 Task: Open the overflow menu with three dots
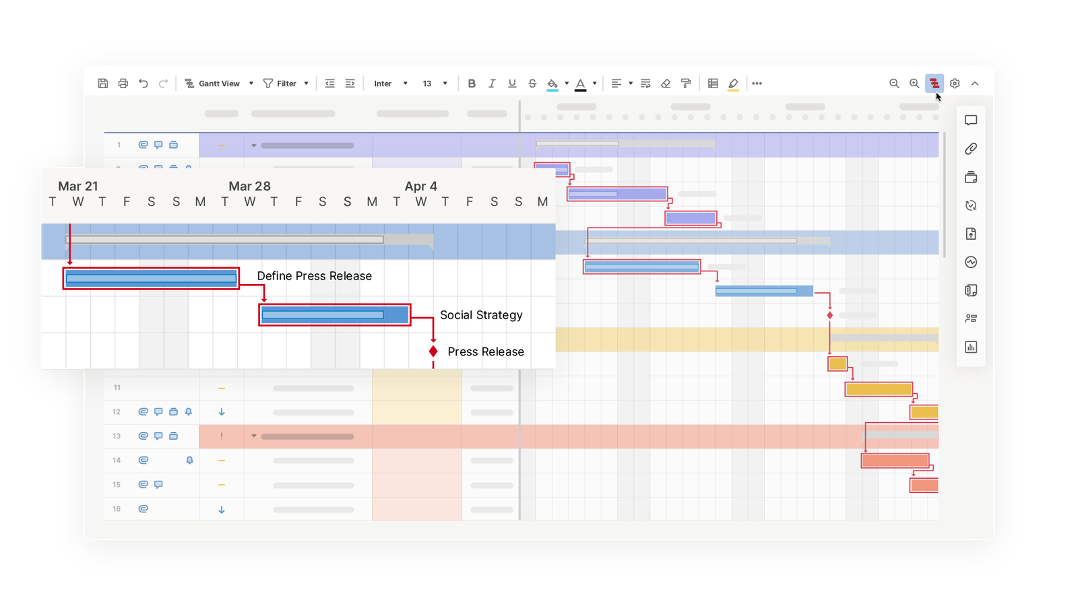(x=757, y=83)
